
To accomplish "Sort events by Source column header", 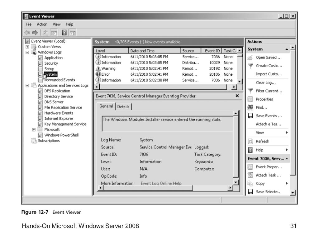I will tap(191, 51).
